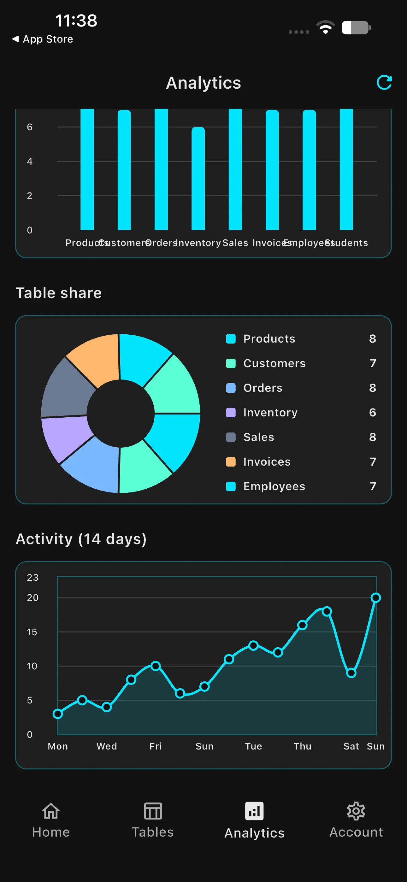Viewport: 407px width, 882px height.
Task: Tap the Products legend color swatch
Action: point(231,338)
